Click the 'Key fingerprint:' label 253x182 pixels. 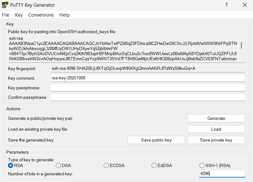[x=22, y=69]
